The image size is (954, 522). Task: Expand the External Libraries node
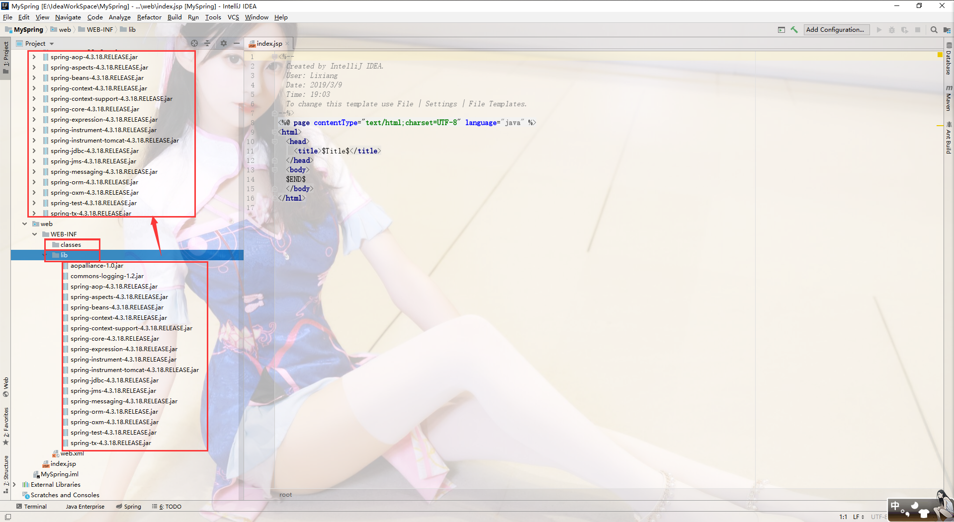[14, 485]
